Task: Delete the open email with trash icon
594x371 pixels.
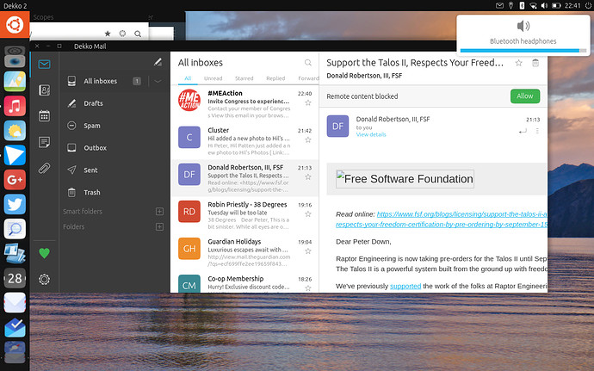Action: pyautogui.click(x=535, y=63)
